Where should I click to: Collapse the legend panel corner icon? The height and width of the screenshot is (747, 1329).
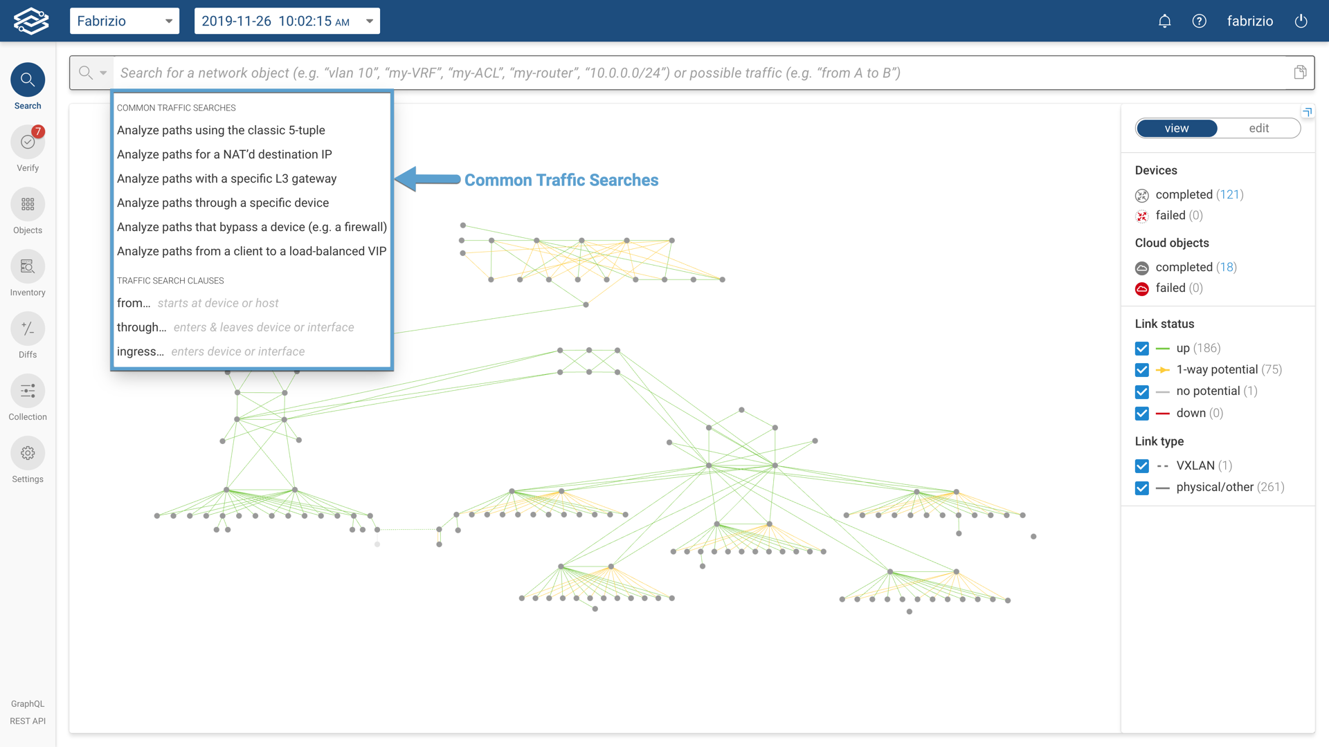pyautogui.click(x=1308, y=112)
